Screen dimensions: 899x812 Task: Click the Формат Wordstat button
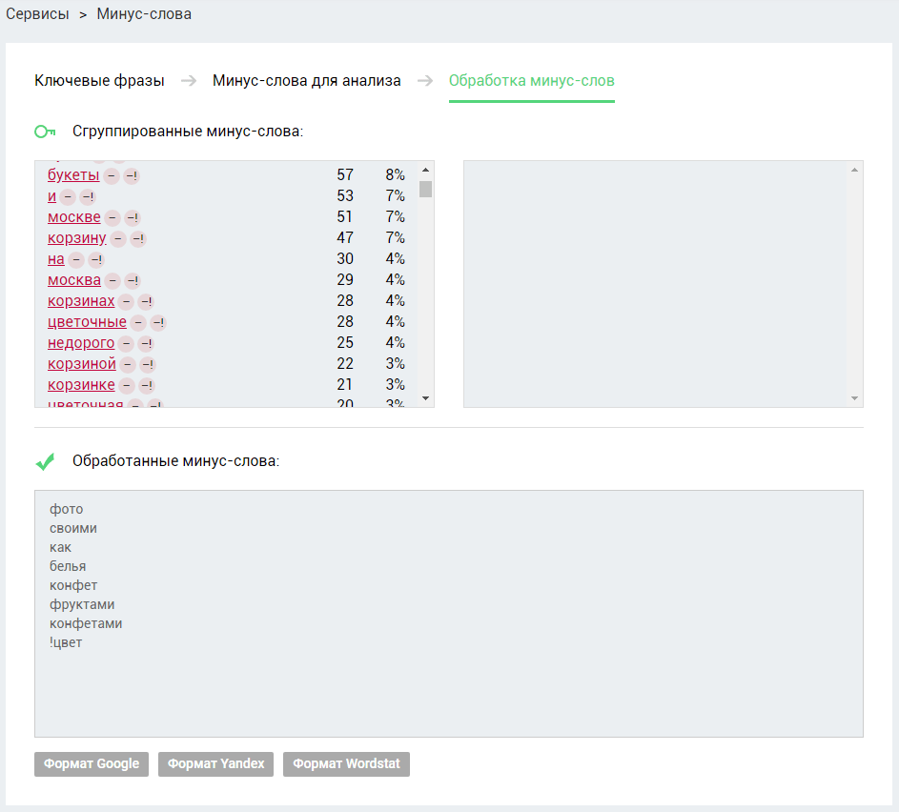(x=346, y=763)
